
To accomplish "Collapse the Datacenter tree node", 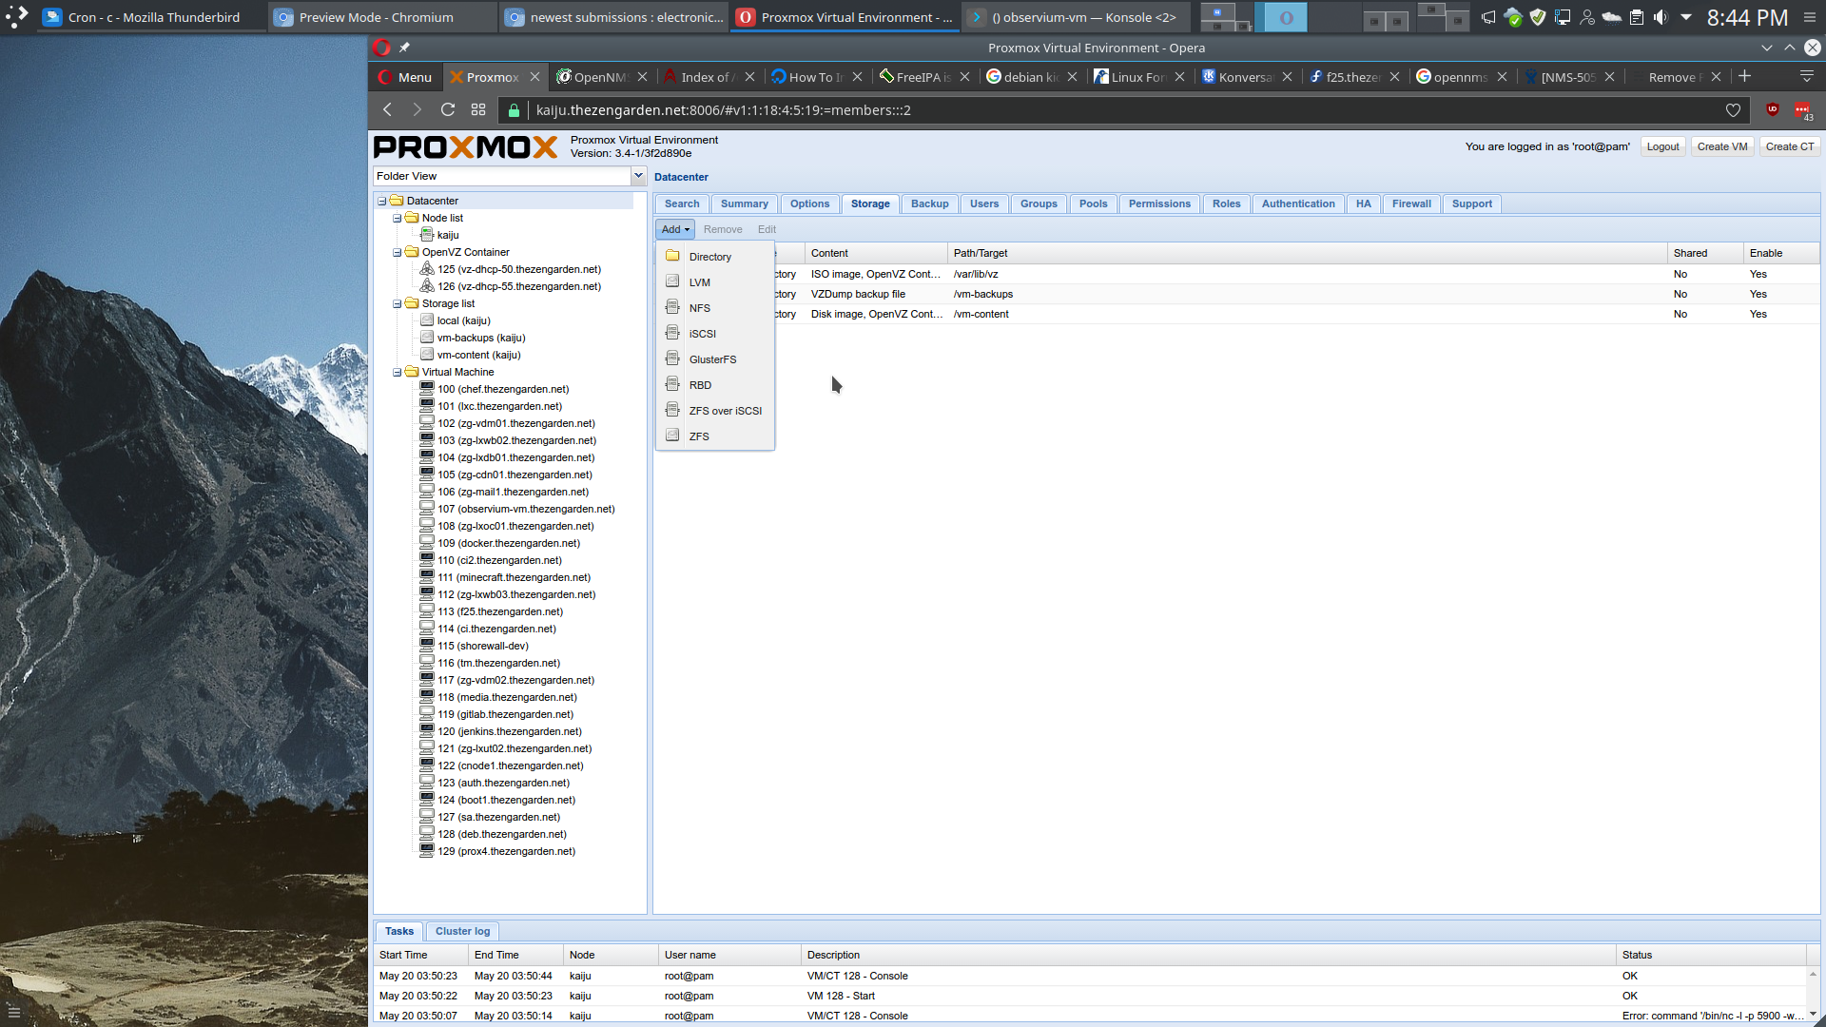I will (382, 201).
